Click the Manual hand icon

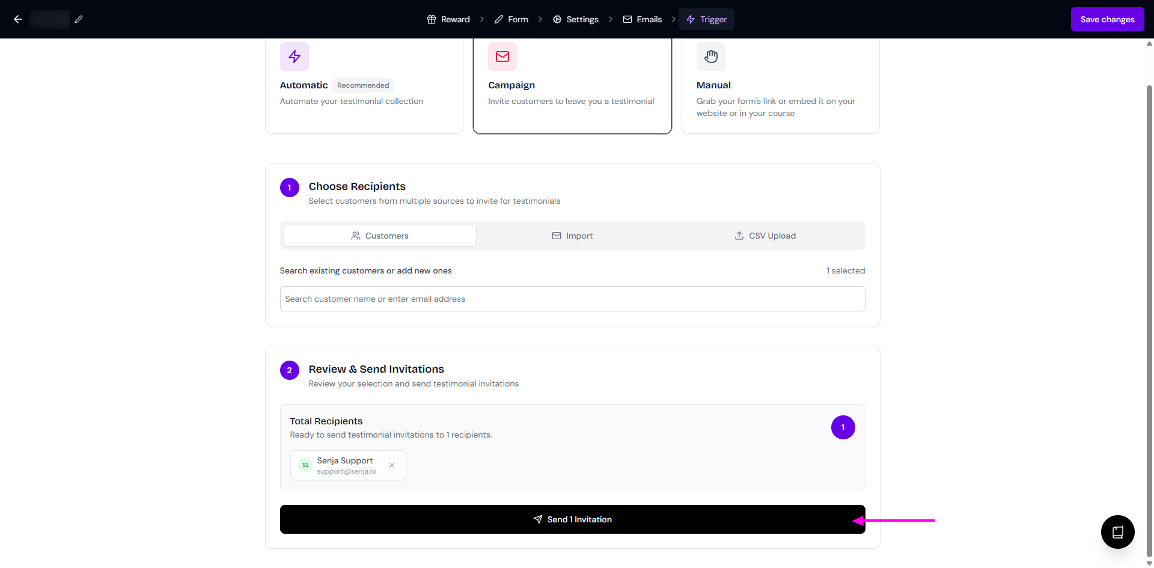[x=710, y=56]
